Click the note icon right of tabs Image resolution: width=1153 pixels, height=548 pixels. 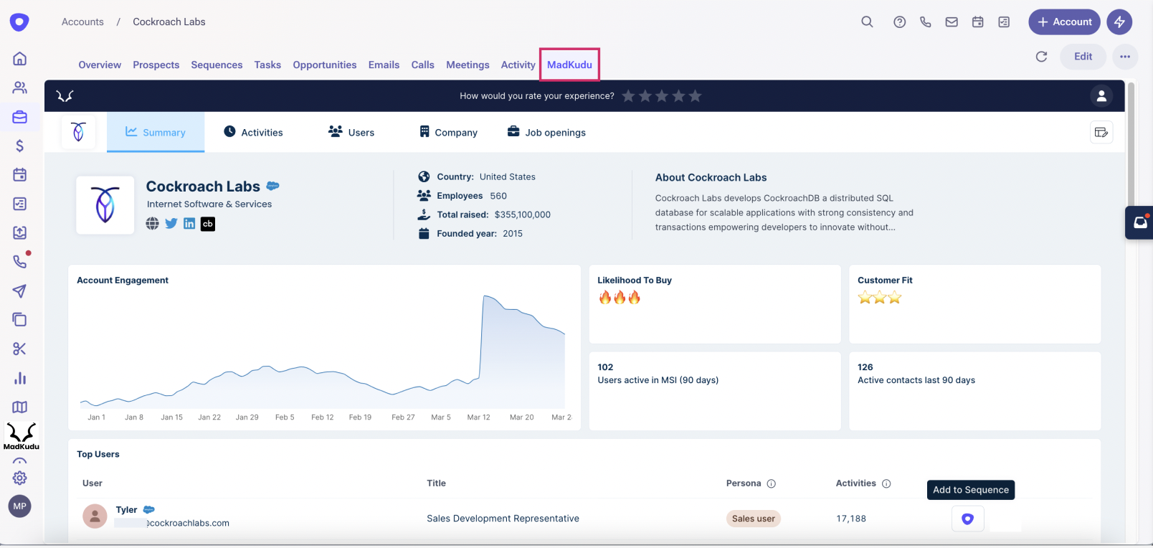[x=1101, y=132]
